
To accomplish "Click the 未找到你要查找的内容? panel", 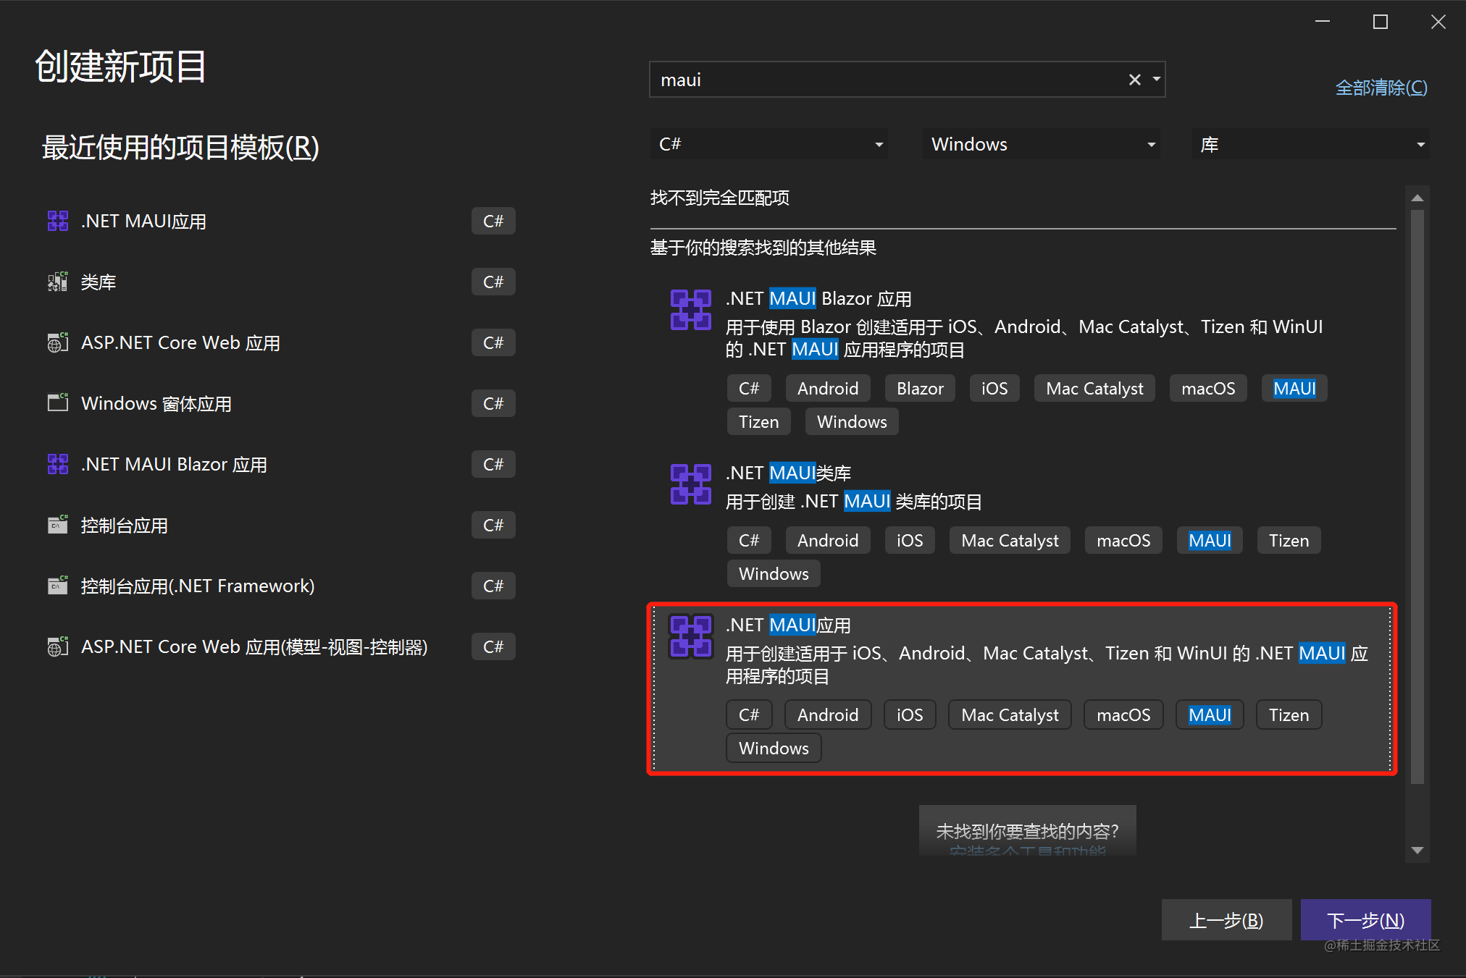I will pos(1027,830).
